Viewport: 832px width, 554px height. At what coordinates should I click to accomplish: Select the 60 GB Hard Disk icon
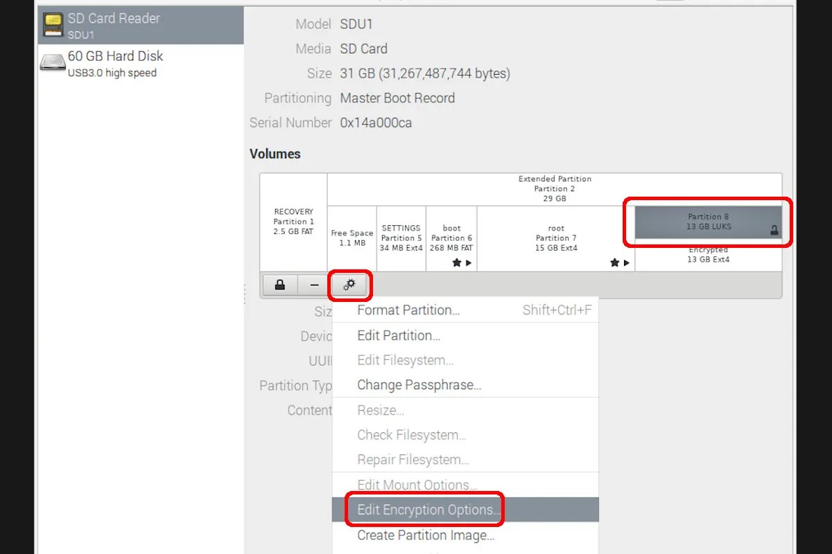click(x=53, y=63)
